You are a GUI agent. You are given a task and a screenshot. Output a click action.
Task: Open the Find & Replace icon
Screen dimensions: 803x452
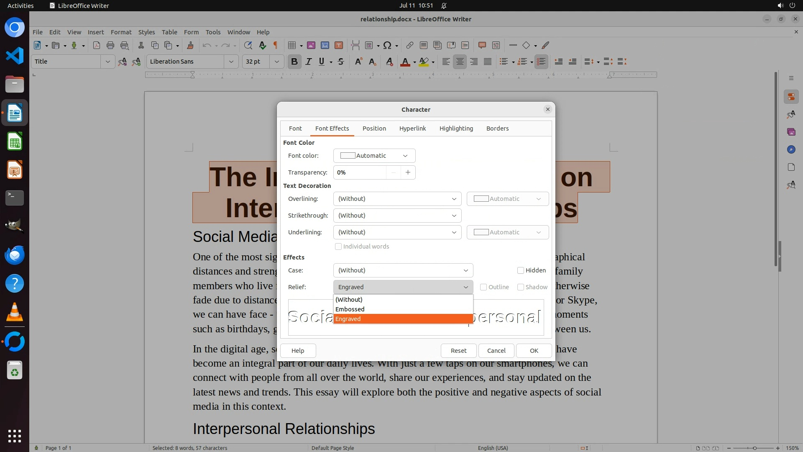(x=248, y=45)
